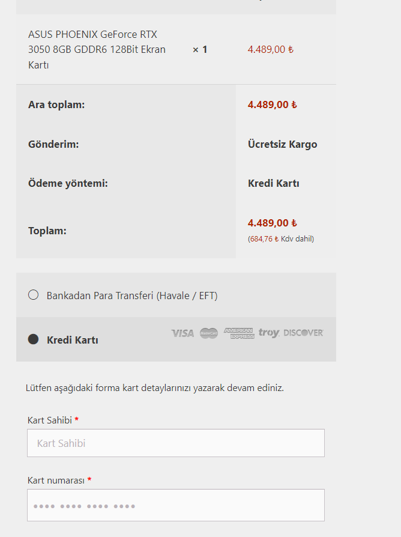Viewport: 401px width, 537px height.
Task: Click the Bankadan Para Transferi (Havale / EFT) label
Action: pos(132,296)
